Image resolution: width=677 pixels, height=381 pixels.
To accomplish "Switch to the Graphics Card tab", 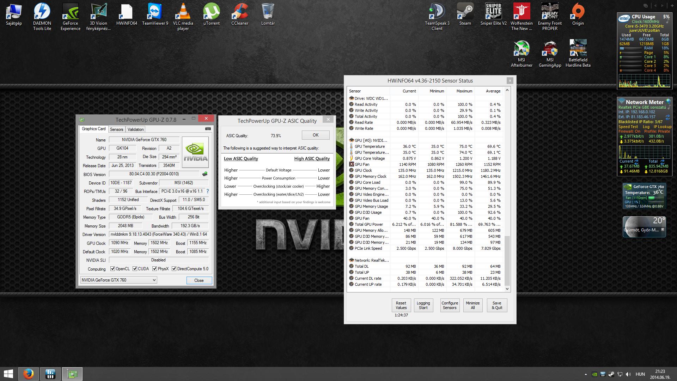I will (93, 129).
